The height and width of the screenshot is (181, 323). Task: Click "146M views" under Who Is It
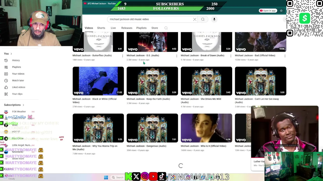point(186,150)
